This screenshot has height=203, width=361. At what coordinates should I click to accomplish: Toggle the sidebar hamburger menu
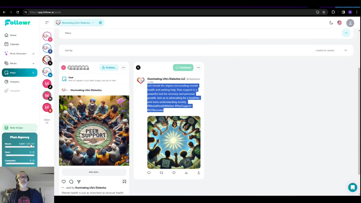point(47,23)
